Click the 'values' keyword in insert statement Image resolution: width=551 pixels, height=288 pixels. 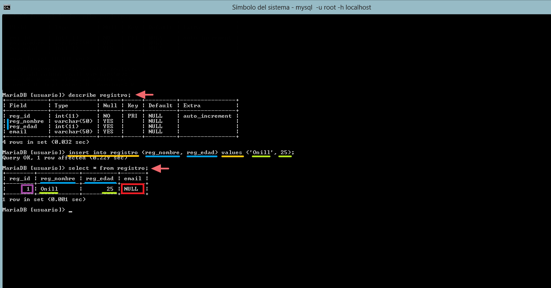pyautogui.click(x=232, y=152)
